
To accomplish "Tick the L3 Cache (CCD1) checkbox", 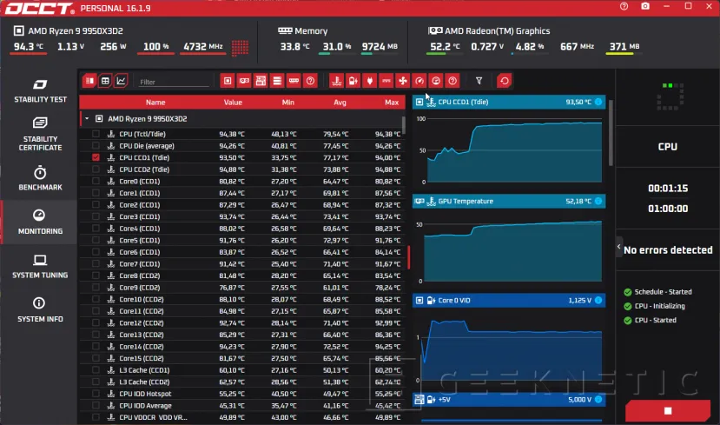I will point(96,370).
